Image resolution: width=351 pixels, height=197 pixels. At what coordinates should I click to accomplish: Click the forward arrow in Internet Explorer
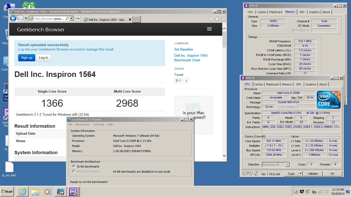pos(20,18)
